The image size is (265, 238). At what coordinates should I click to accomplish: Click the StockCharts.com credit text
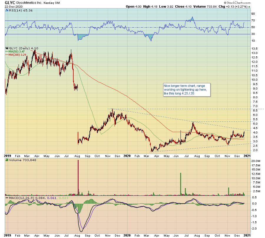[x=237, y=3]
